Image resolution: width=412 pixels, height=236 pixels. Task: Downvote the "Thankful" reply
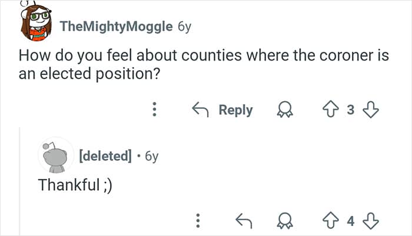(x=371, y=221)
